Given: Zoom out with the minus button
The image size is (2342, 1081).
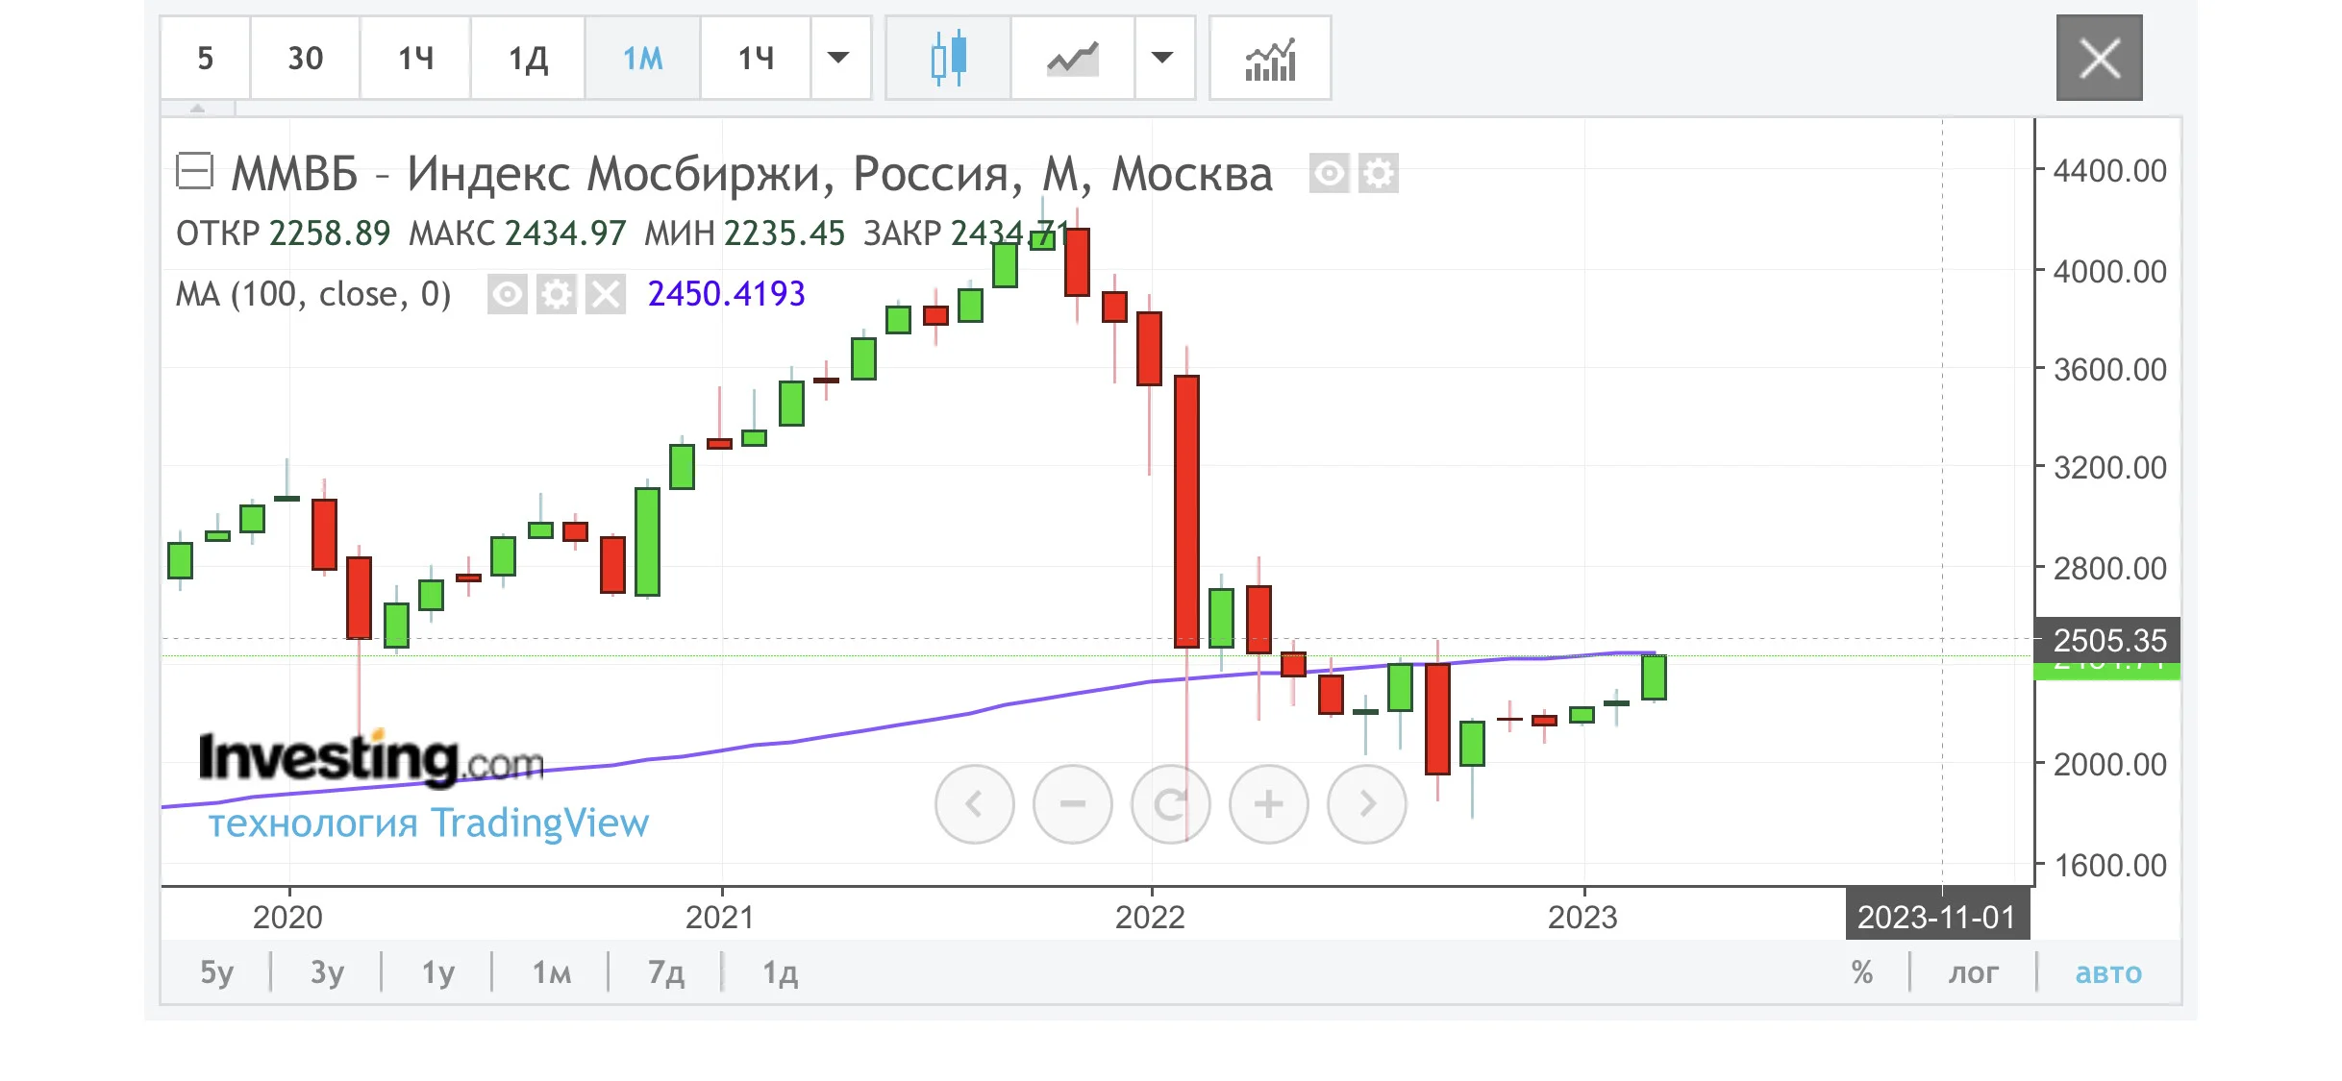Looking at the screenshot, I should tap(1072, 804).
